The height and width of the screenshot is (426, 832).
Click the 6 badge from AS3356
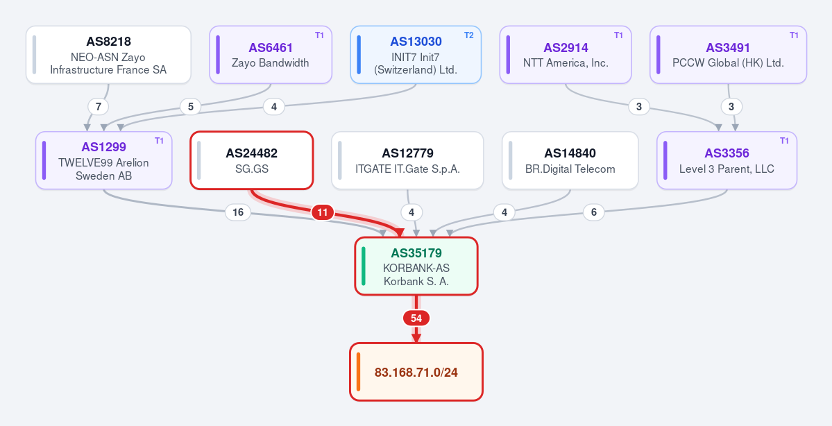(x=594, y=212)
